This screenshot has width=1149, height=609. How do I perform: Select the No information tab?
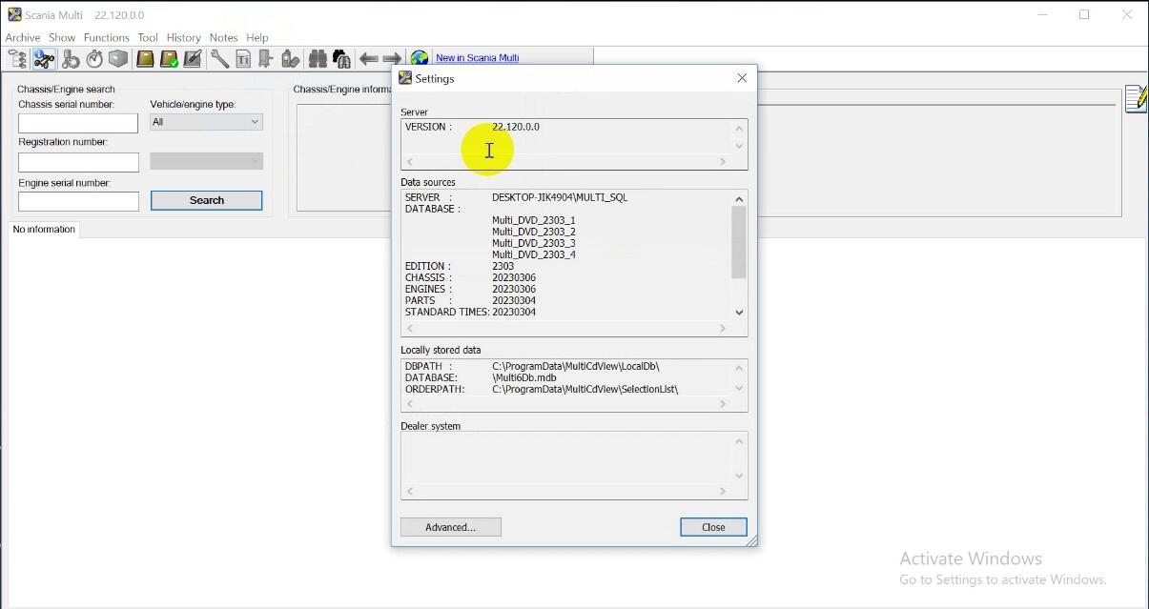(44, 230)
